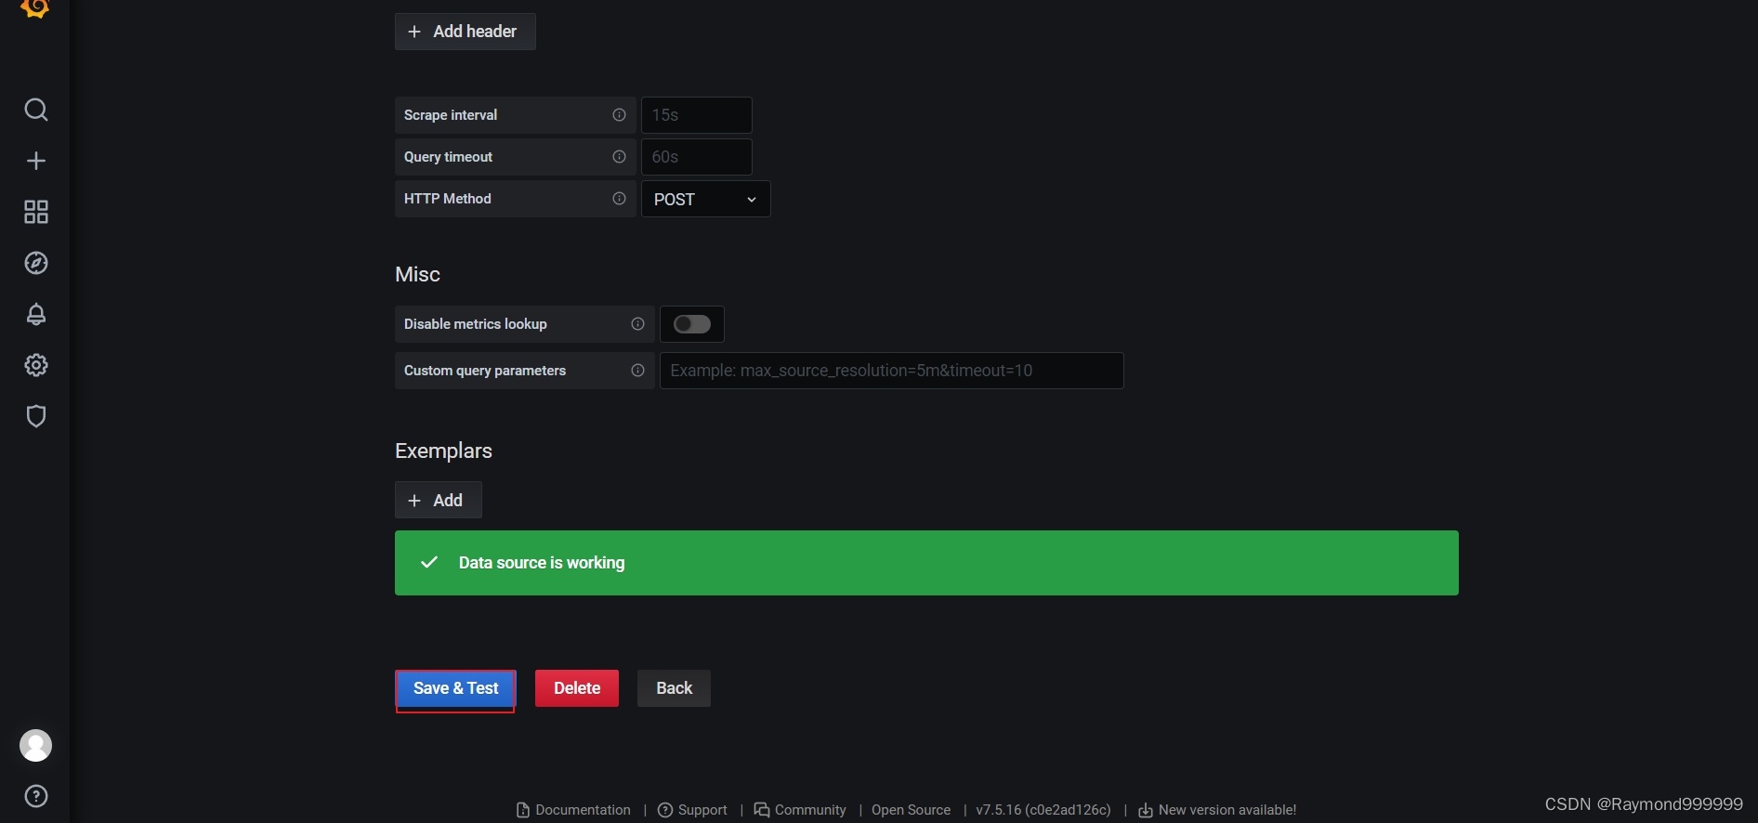
Task: Show the HTTP Method info tooltip icon
Action: point(619,199)
